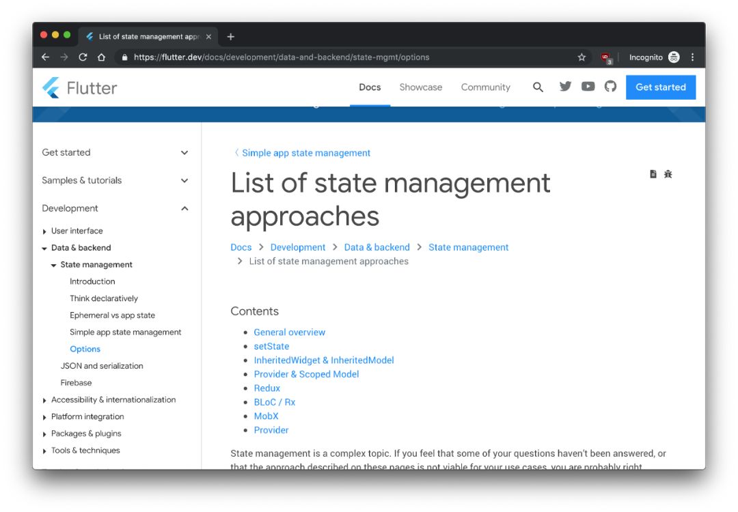Click State management breadcrumb link
The width and height of the screenshot is (738, 512).
pos(468,247)
